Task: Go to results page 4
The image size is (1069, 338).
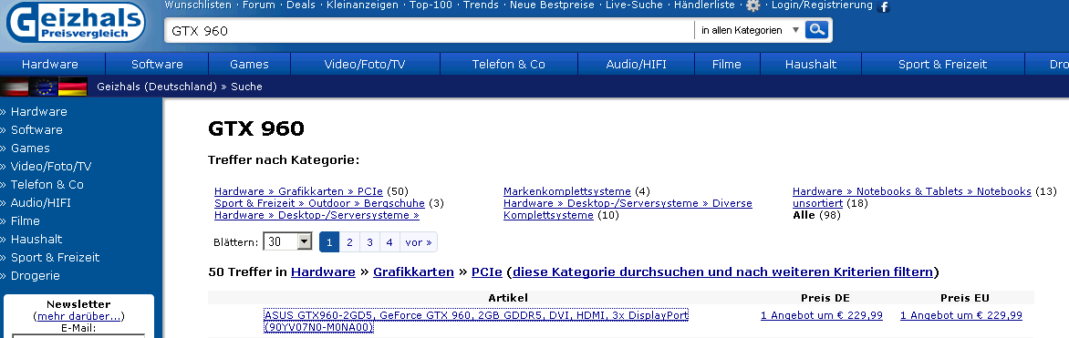Action: 389,242
